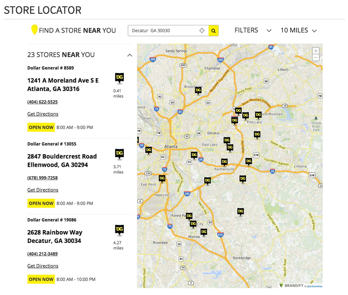
Task: Click DG map pin east of Forest Park
Action: 240,212
